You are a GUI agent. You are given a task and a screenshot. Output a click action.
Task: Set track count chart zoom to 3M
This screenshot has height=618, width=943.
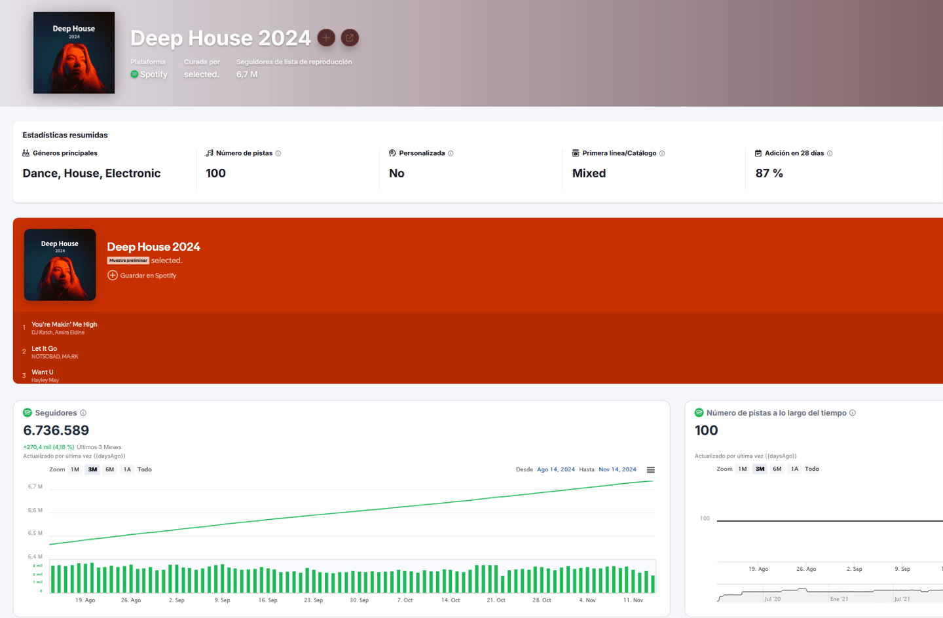pyautogui.click(x=760, y=469)
